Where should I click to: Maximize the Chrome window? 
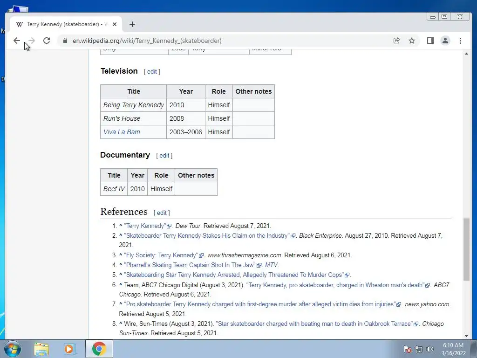(x=444, y=16)
